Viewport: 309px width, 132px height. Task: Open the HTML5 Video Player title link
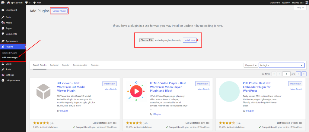(168, 87)
